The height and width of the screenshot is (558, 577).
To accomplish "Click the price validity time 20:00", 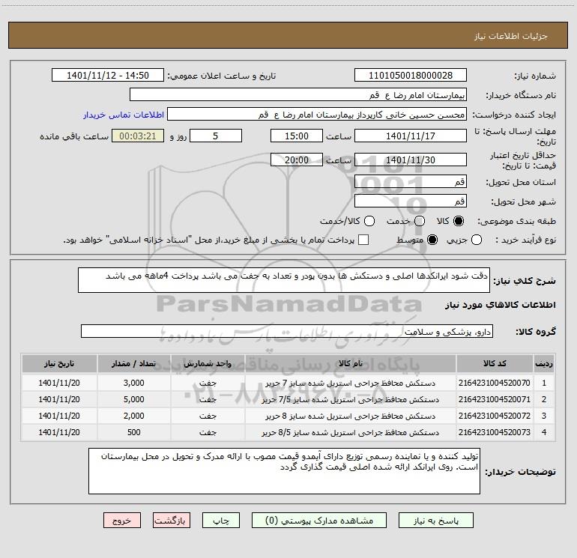I will (297, 160).
